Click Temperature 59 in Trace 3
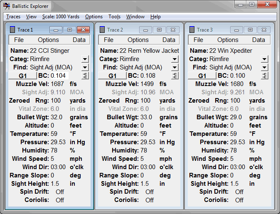 tap(233, 134)
